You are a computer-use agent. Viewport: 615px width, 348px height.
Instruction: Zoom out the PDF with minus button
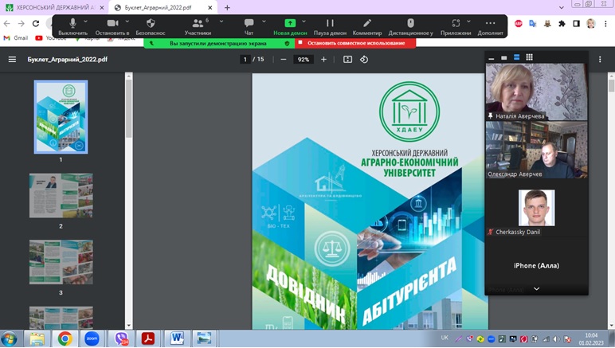pos(284,60)
